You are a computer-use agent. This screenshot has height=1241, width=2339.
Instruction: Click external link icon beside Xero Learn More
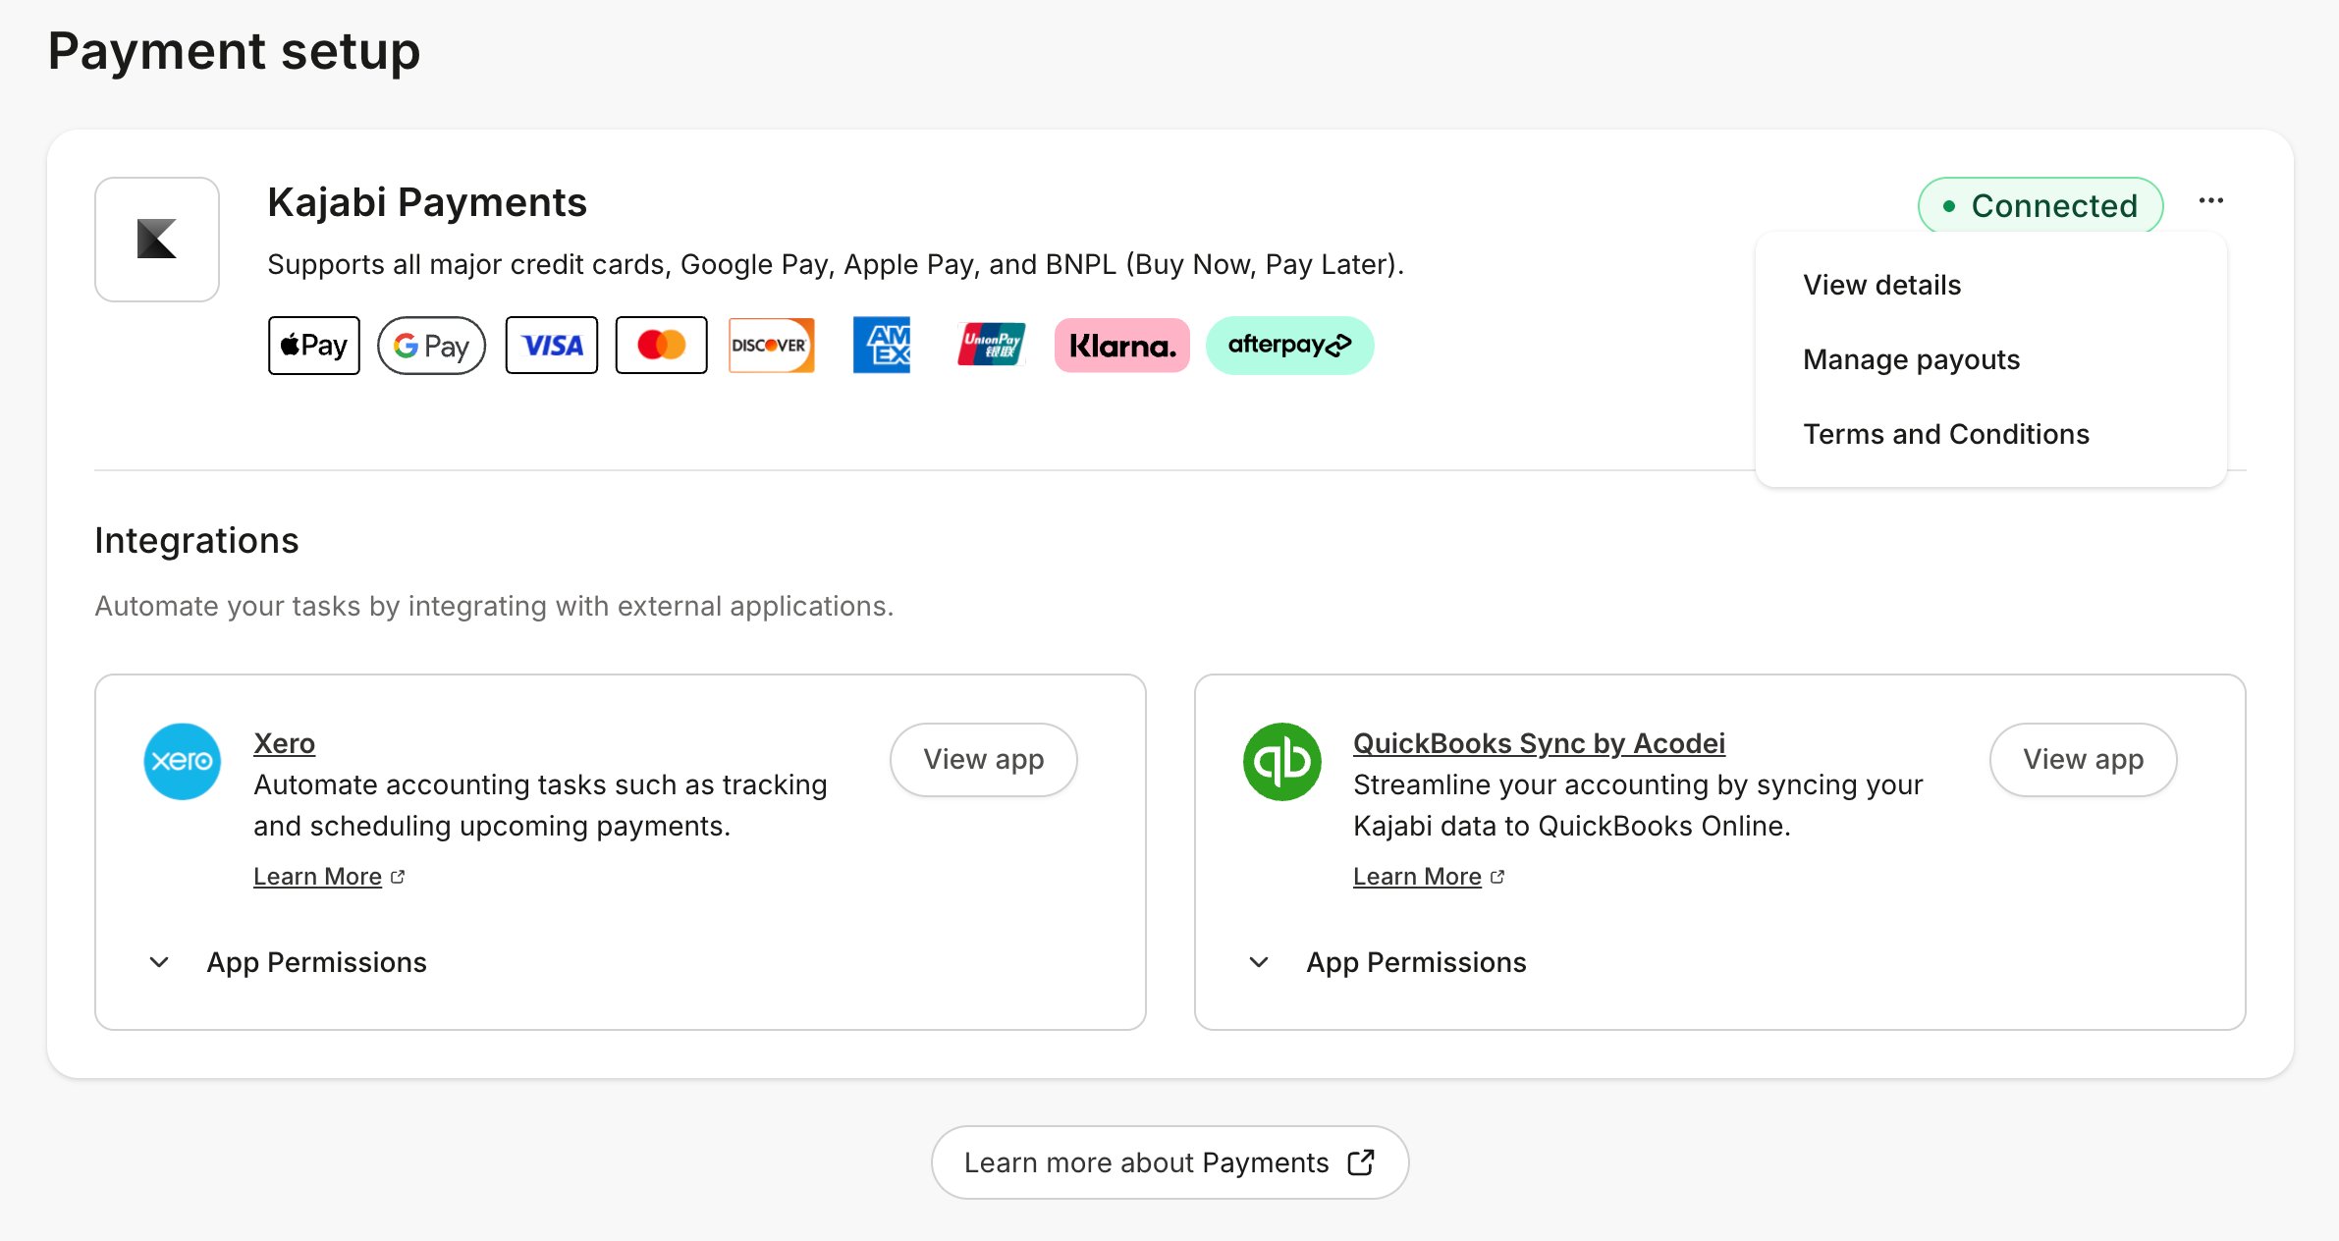coord(398,877)
